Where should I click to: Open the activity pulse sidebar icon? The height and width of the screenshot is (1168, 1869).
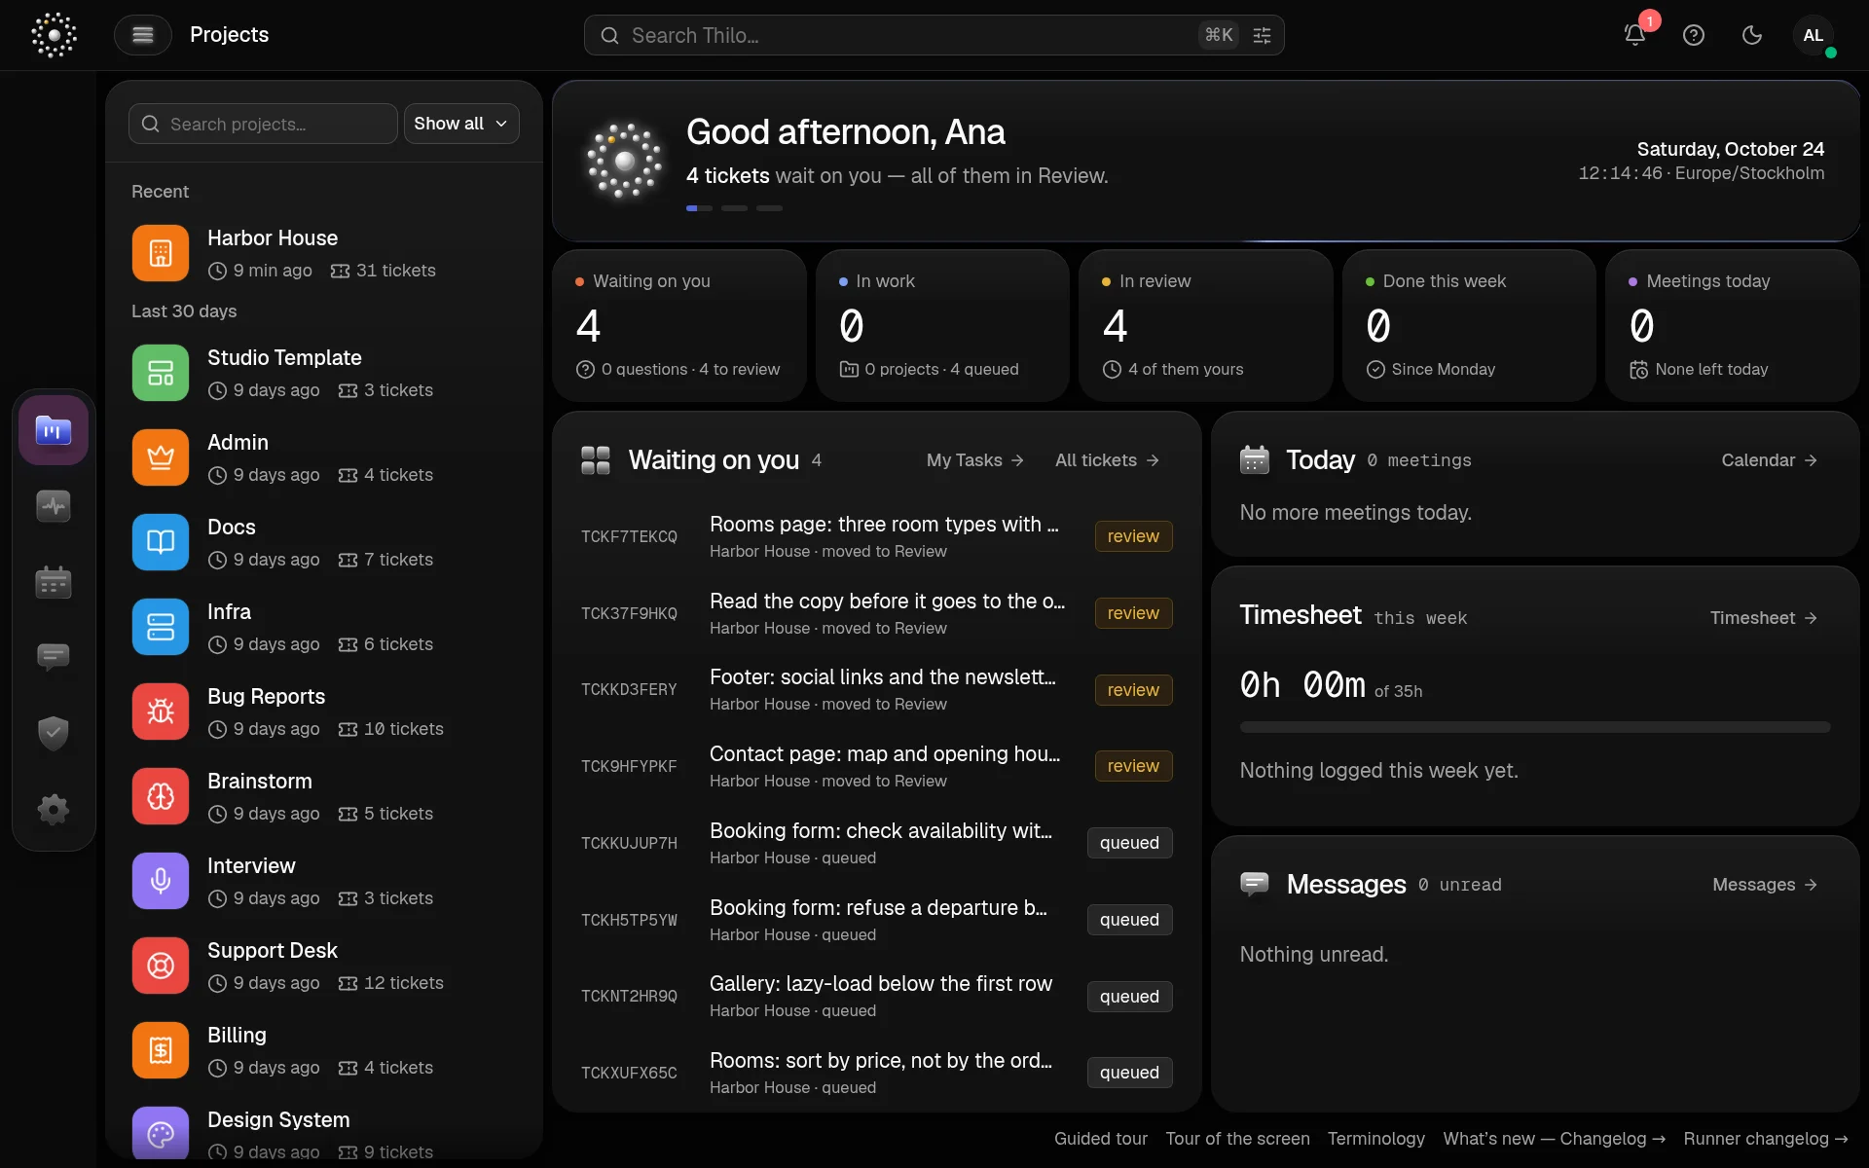tap(54, 506)
